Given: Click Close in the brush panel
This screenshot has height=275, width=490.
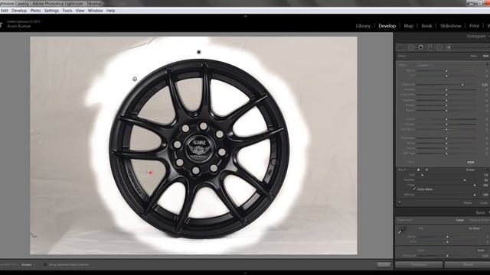Looking at the screenshot, I should [x=484, y=202].
